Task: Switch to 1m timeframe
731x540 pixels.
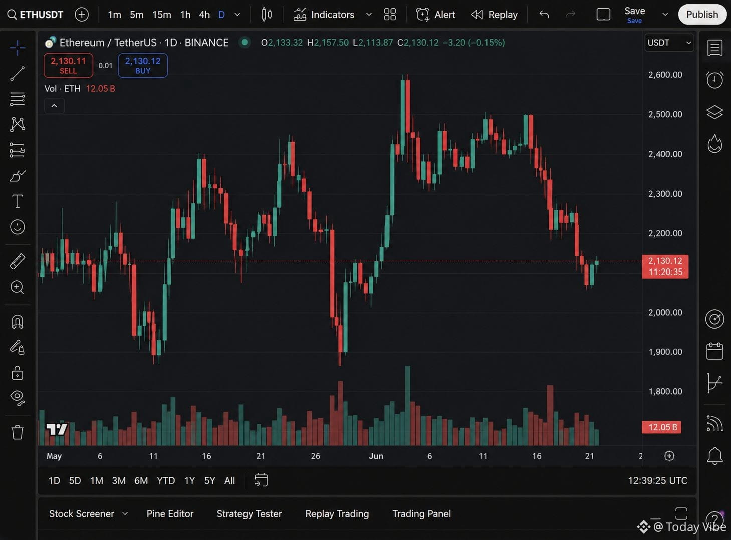Action: point(114,15)
